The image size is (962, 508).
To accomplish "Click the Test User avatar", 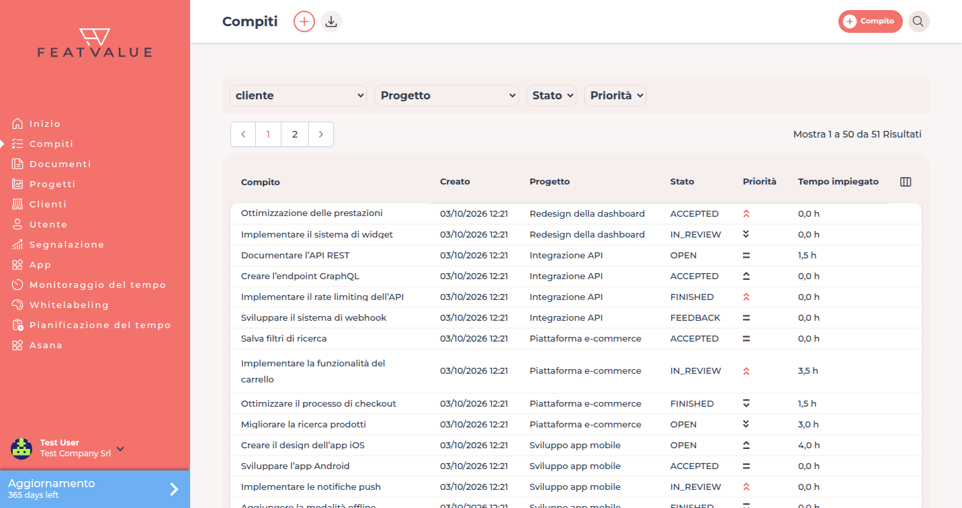I will 21,448.
